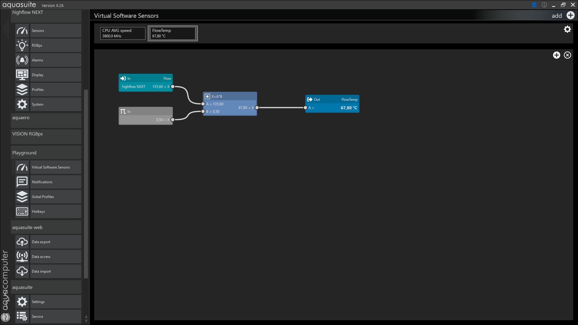Click the X=A*B node output connector
This screenshot has height=325, width=578.
click(x=257, y=108)
